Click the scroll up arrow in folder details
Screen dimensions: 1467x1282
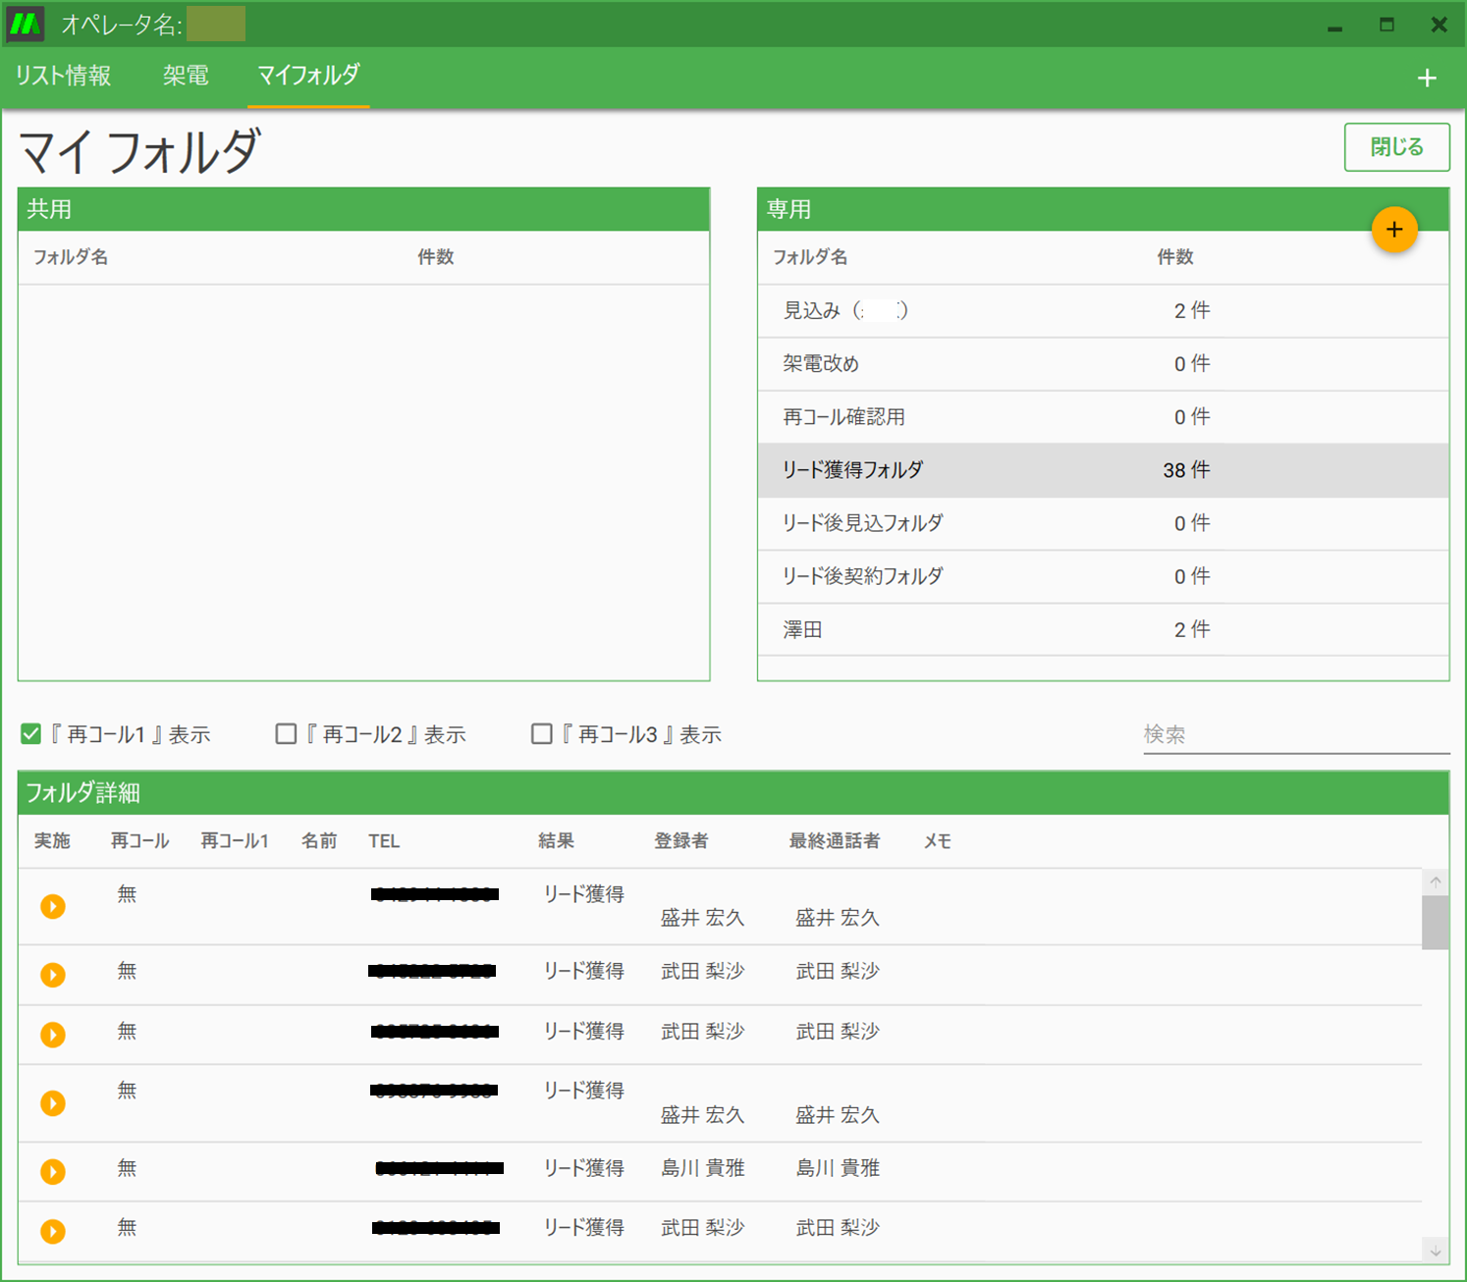pos(1435,881)
